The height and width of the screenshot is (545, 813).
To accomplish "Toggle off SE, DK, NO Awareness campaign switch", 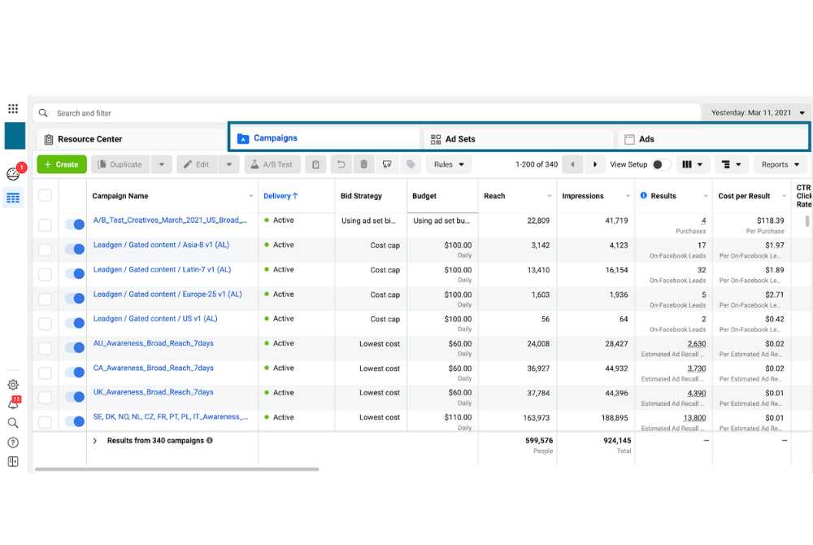I will tap(75, 421).
